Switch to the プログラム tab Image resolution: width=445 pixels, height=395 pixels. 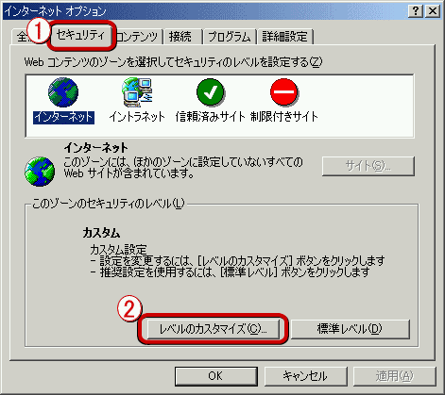230,37
